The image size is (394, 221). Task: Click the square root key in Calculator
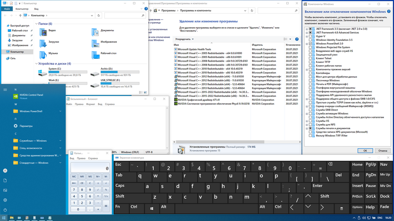tap(106, 183)
